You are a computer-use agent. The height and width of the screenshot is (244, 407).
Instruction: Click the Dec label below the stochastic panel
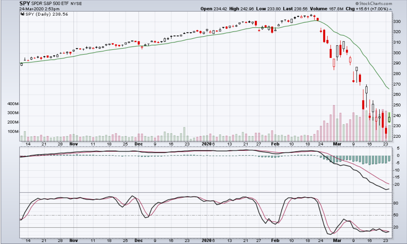pyautogui.click(x=139, y=241)
